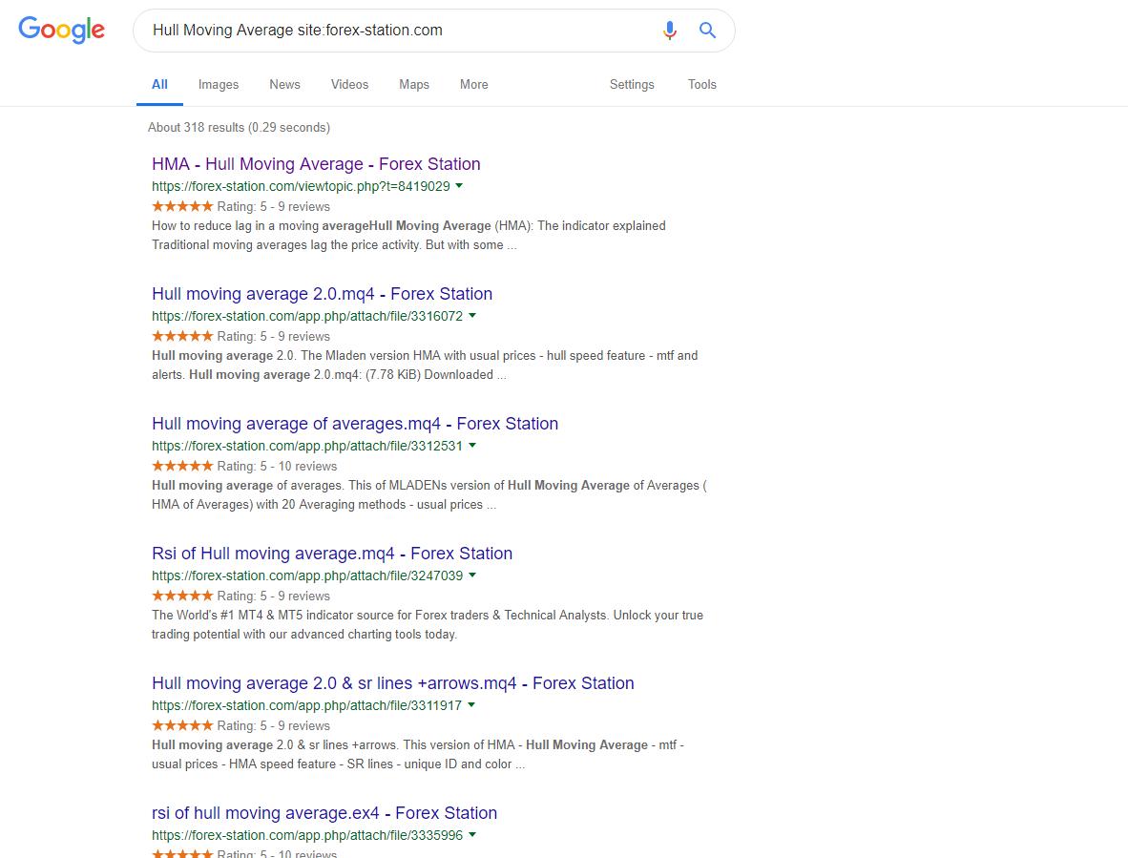Open Hull moving average 2.0 & sr lines result
The width and height of the screenshot is (1128, 858).
tap(393, 683)
